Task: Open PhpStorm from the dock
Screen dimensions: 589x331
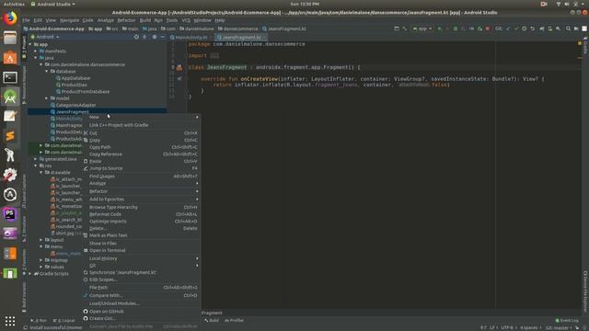Action: click(10, 214)
